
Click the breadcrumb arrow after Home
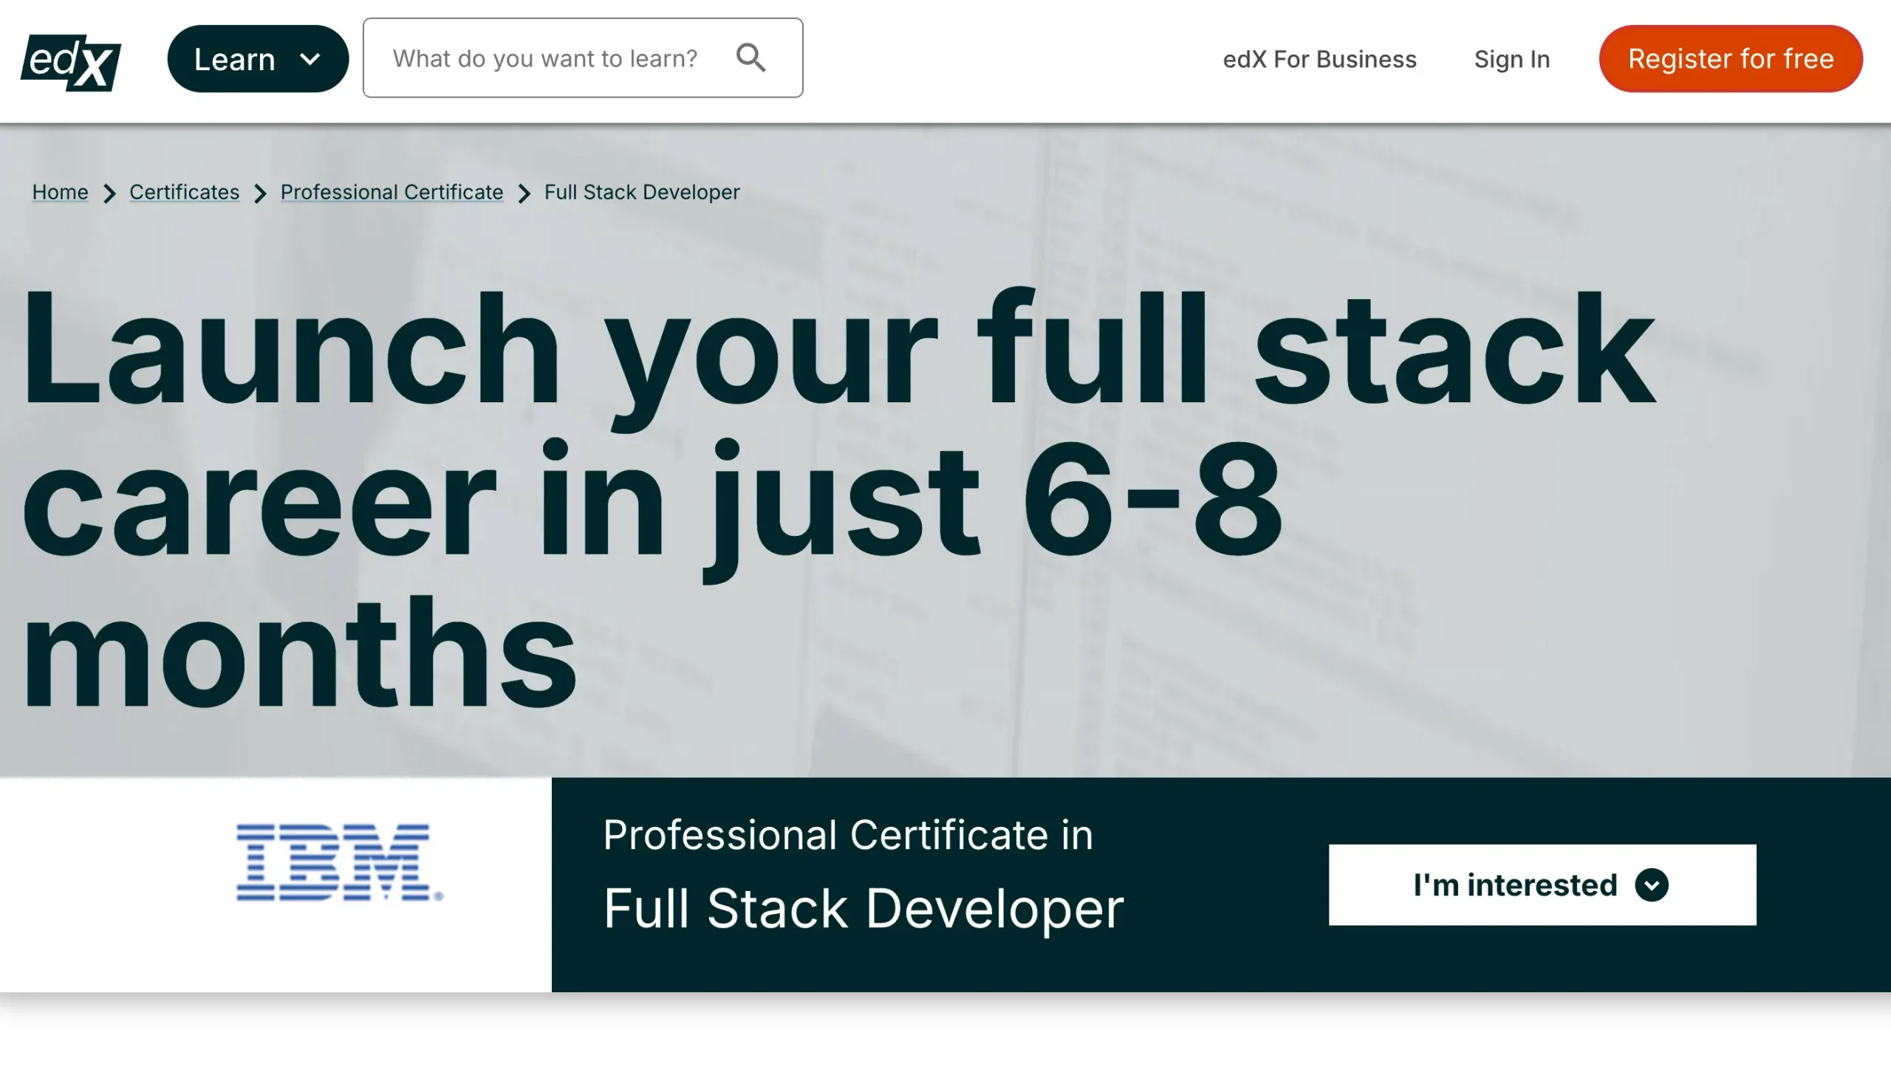(109, 193)
